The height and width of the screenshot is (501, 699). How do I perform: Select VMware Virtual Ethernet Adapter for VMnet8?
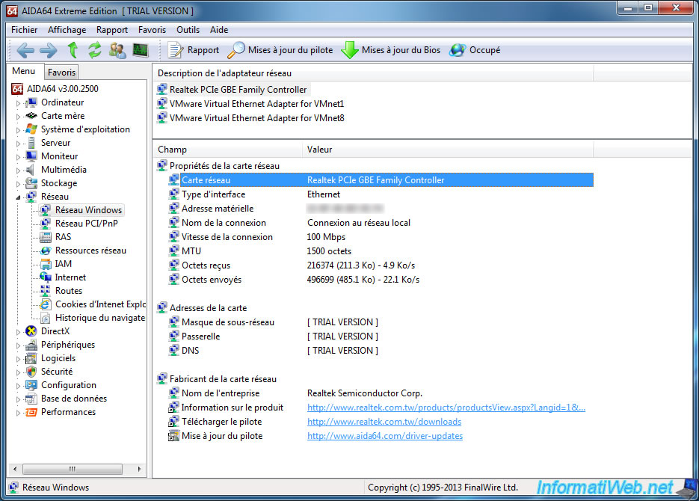(x=256, y=118)
